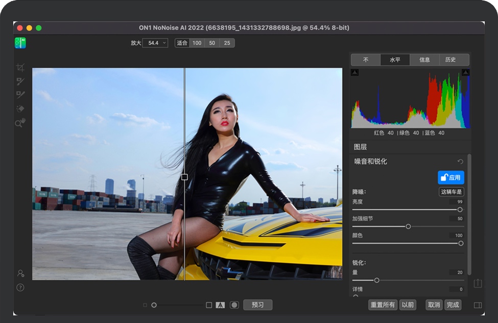Expand the 图层 section
The height and width of the screenshot is (323, 498).
pos(361,147)
